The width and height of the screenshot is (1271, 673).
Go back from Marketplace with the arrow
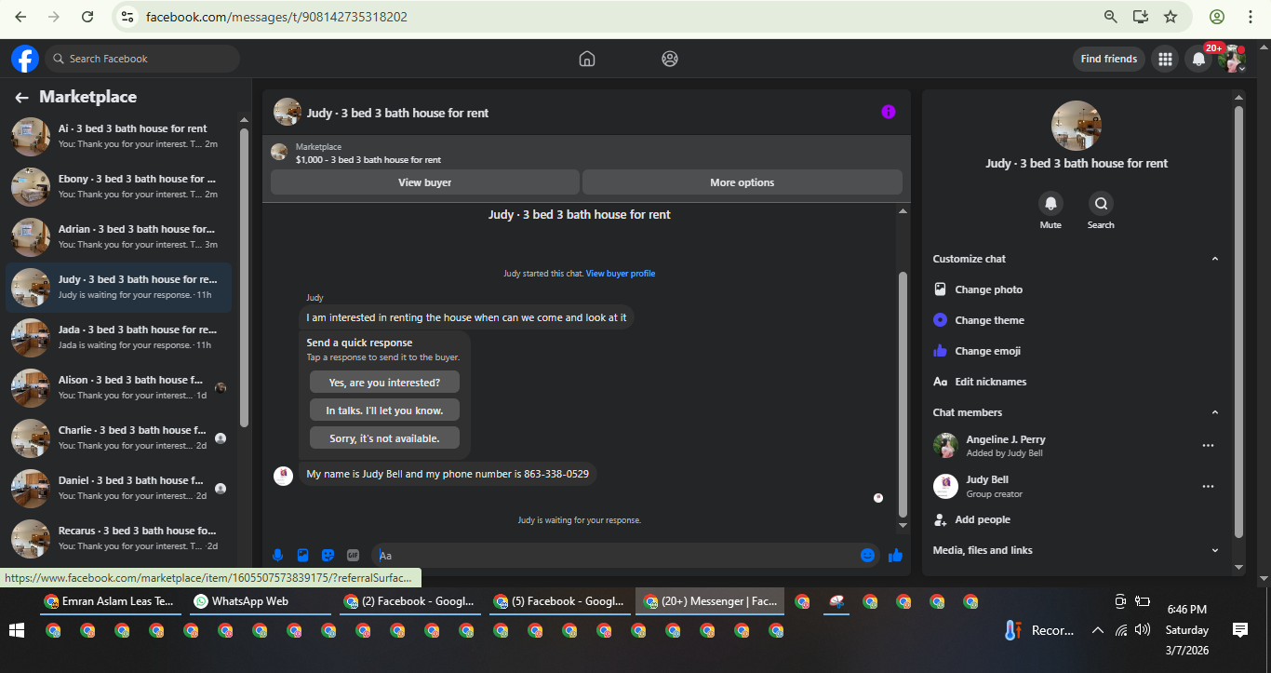21,97
